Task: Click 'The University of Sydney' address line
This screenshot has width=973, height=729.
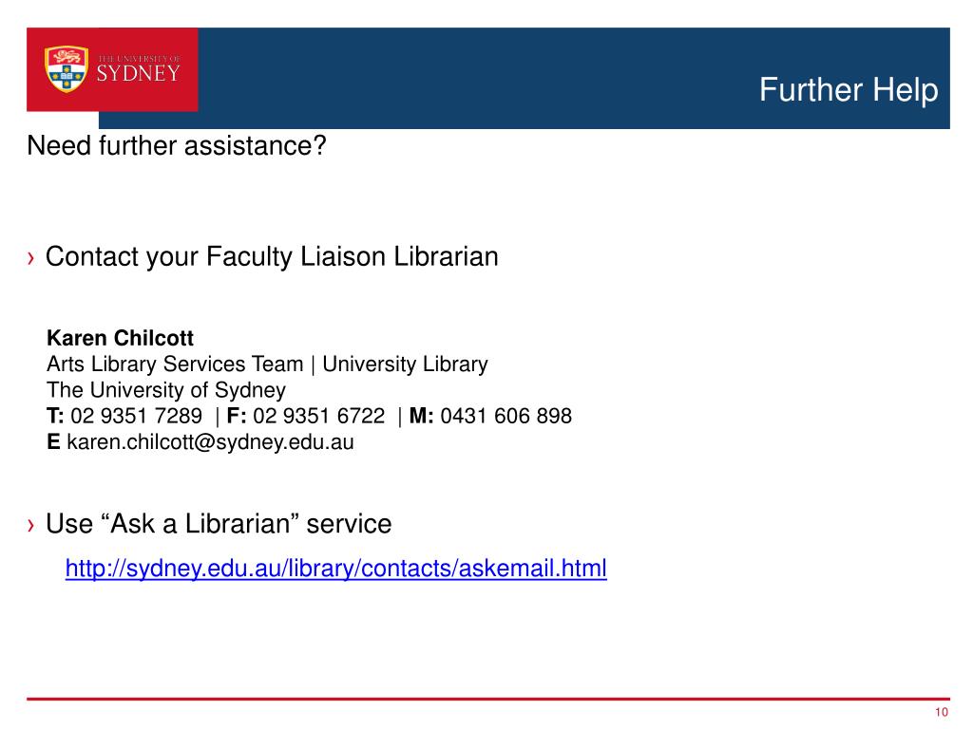Action: (166, 390)
